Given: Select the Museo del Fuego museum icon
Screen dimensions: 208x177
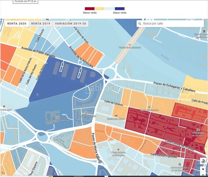Looking at the screenshot, I should click(x=179, y=164).
